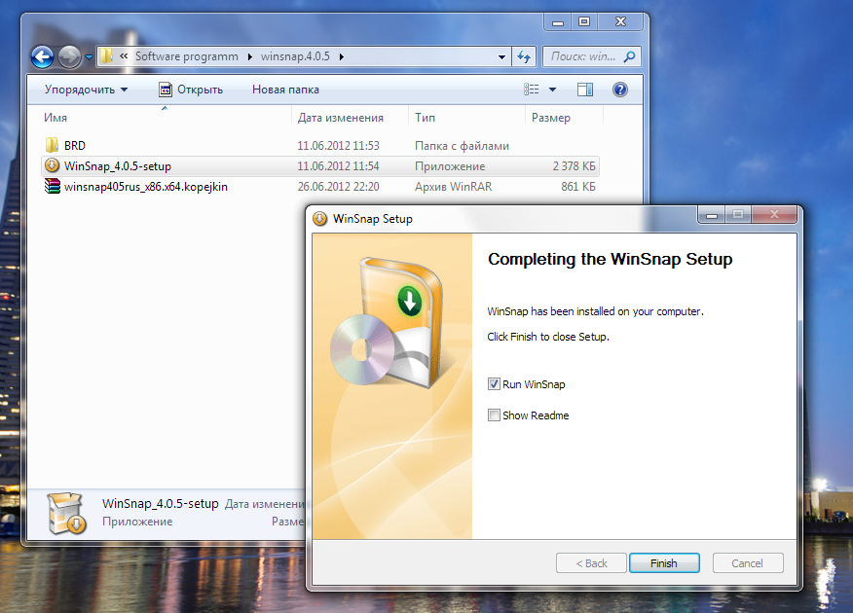Click '11.06.2012 11:53' date cell
This screenshot has height=613, width=853.
click(x=338, y=146)
